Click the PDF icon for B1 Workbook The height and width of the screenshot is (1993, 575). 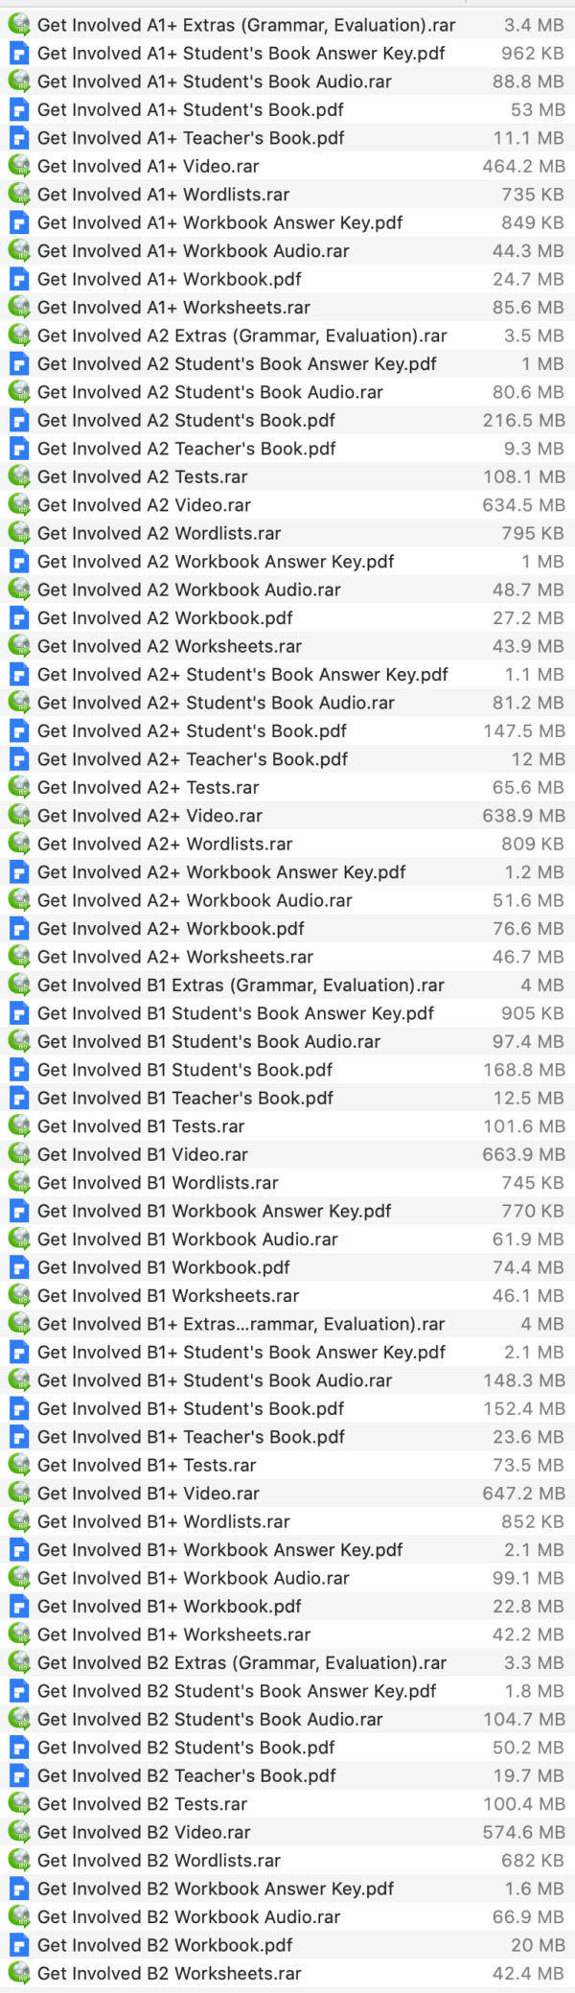tap(18, 1267)
